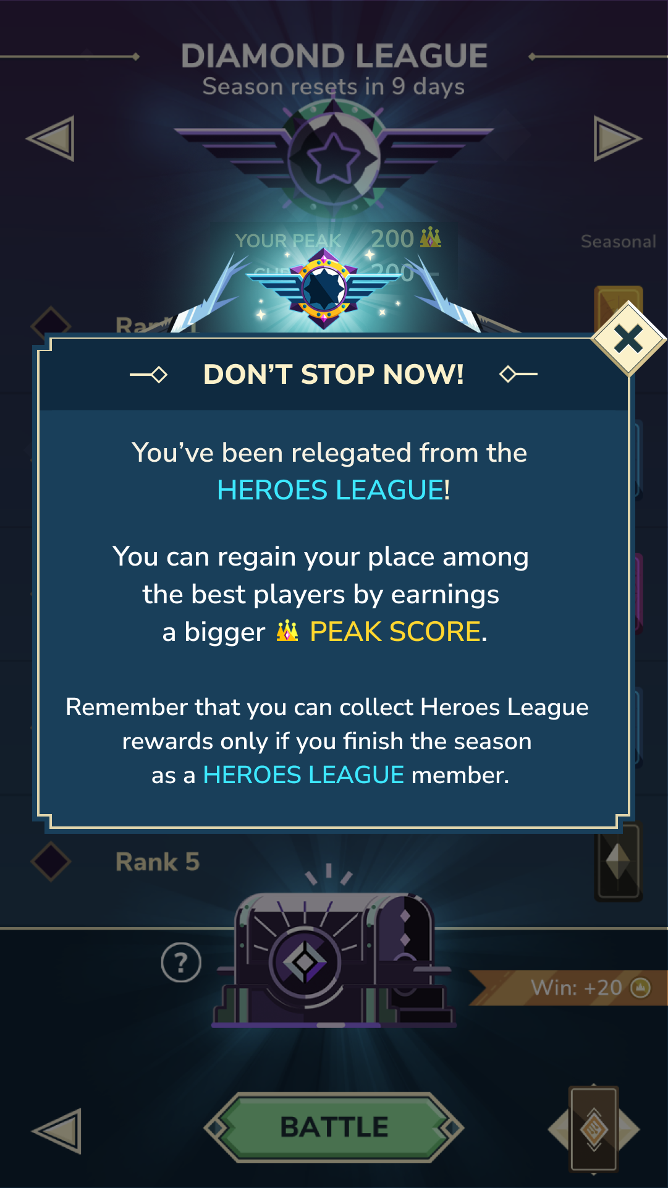Tap the crown icon beside PEAK SCORE
The image size is (668, 1188).
click(287, 631)
